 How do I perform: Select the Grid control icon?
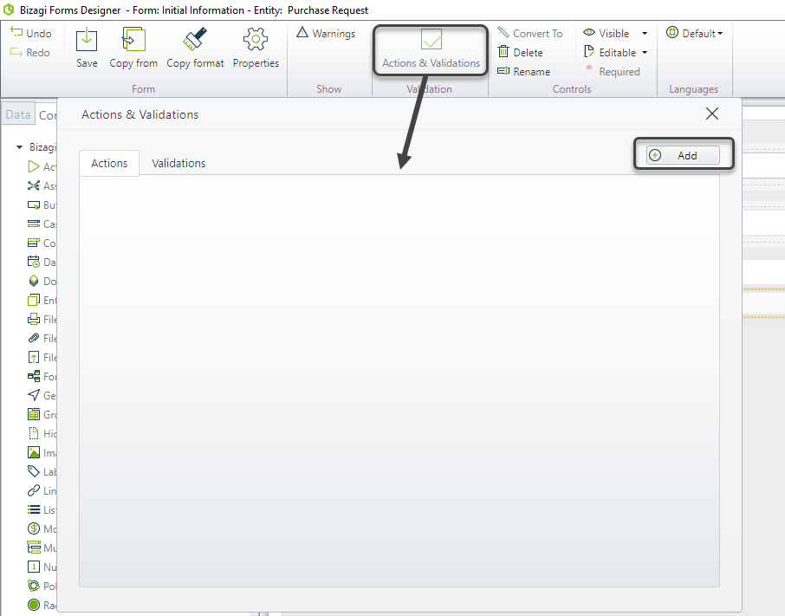(x=34, y=414)
